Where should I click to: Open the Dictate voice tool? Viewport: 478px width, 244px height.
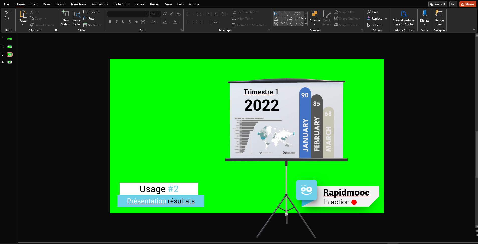pyautogui.click(x=424, y=16)
